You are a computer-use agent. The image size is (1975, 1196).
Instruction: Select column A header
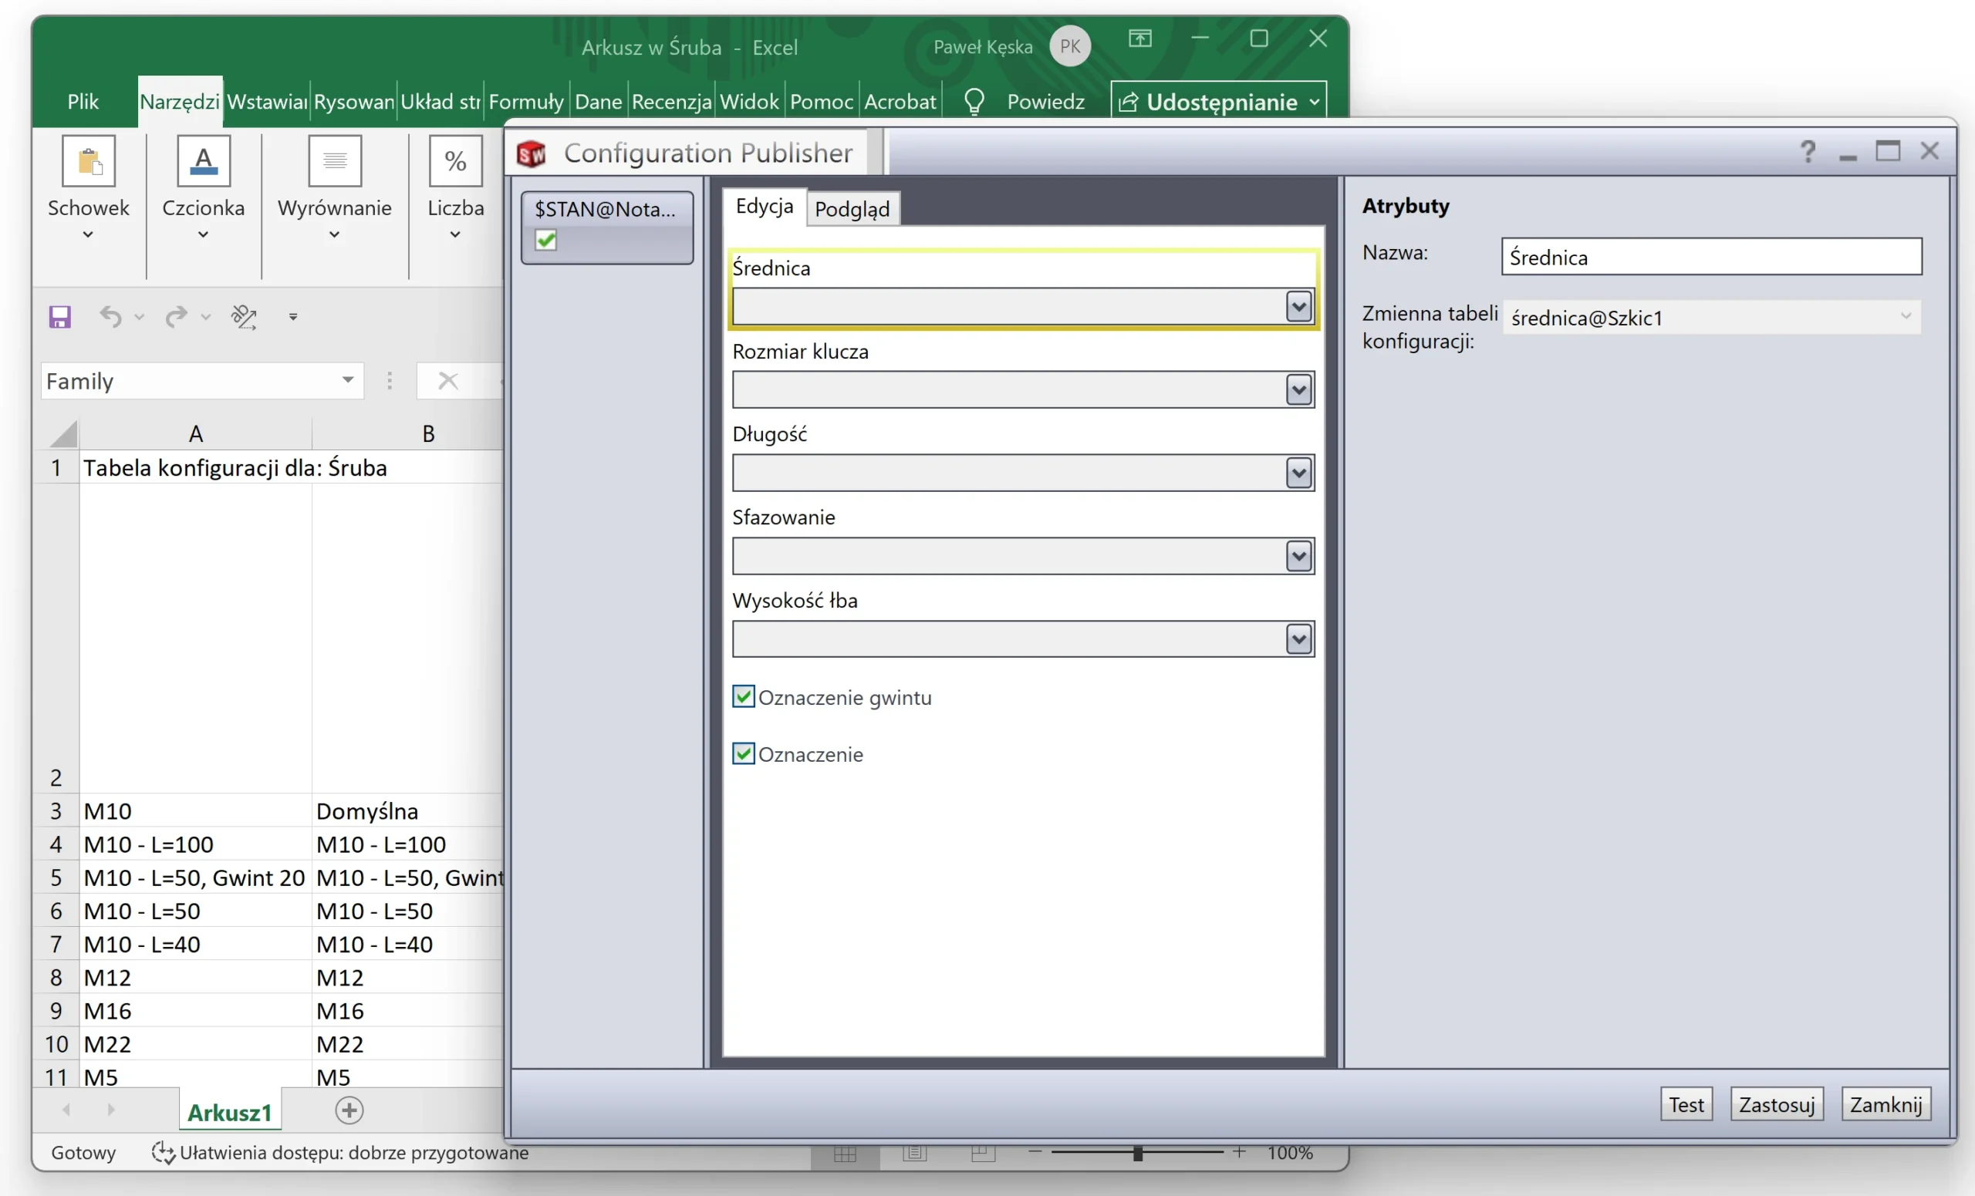point(196,433)
